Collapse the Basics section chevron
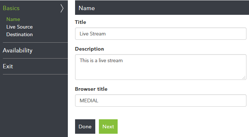This screenshot has width=249, height=137. (x=62, y=8)
